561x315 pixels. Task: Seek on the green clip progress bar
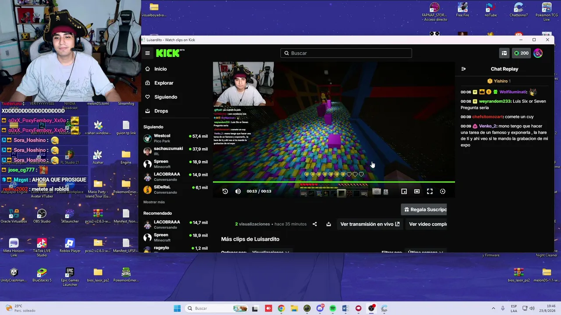click(x=334, y=182)
